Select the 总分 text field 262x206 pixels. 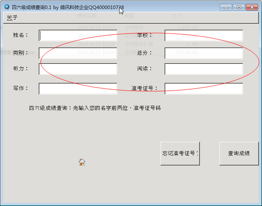point(204,53)
